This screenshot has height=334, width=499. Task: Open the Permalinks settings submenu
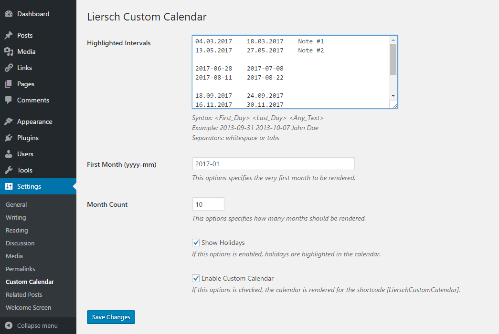coord(21,269)
